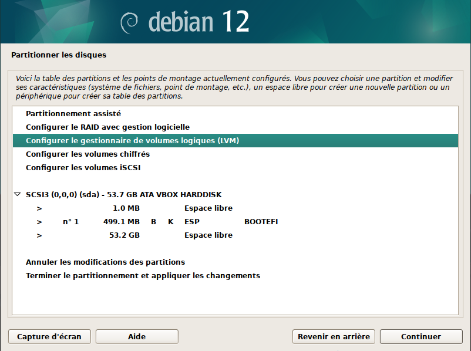Collapse the SCSI3 (sda) disk triangle

point(18,194)
